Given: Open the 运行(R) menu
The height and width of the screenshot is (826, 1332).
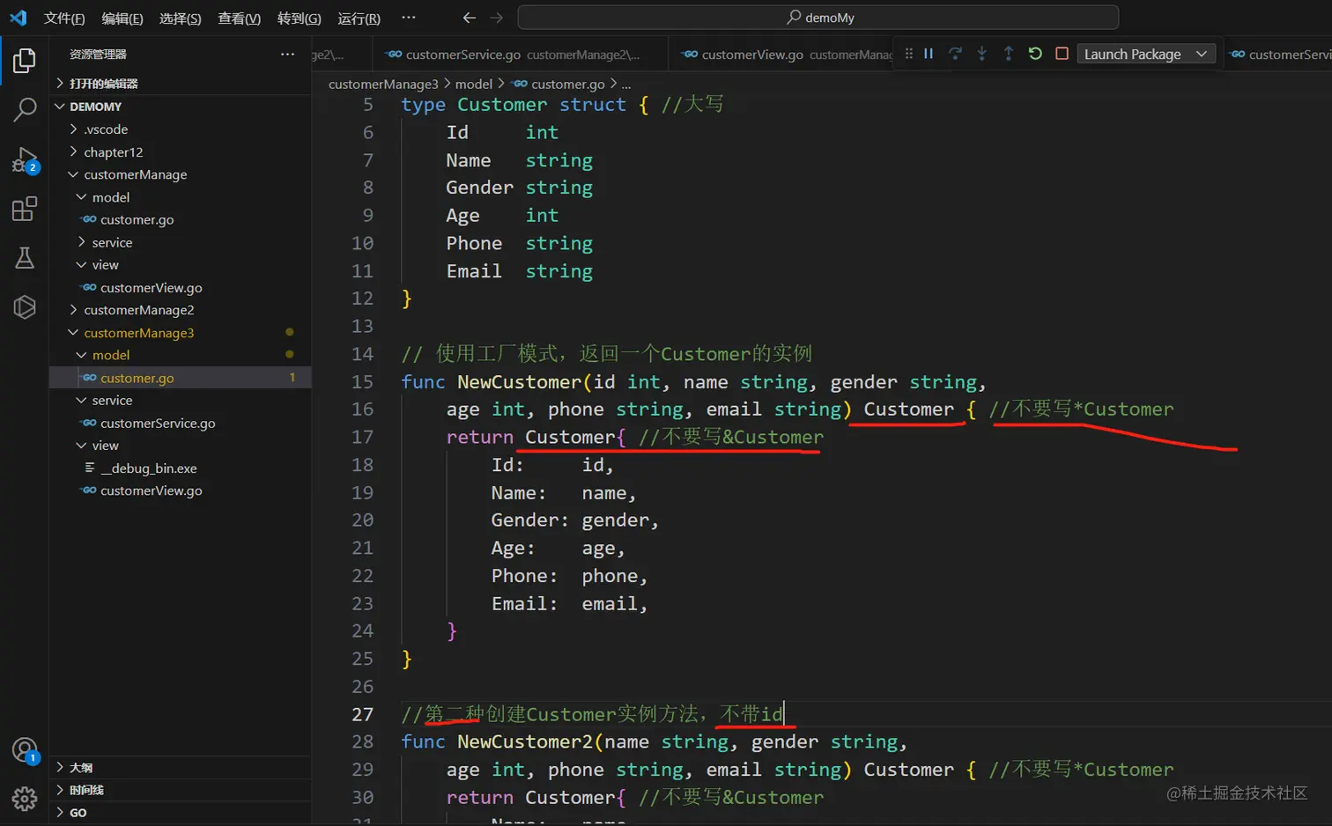Looking at the screenshot, I should (x=359, y=18).
